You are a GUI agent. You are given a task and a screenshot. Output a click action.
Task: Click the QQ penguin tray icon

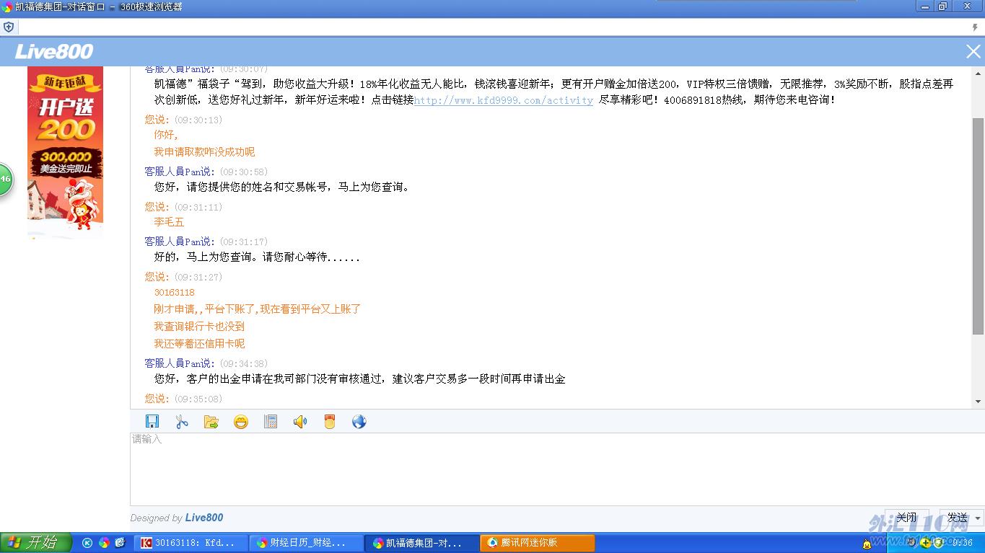click(867, 544)
